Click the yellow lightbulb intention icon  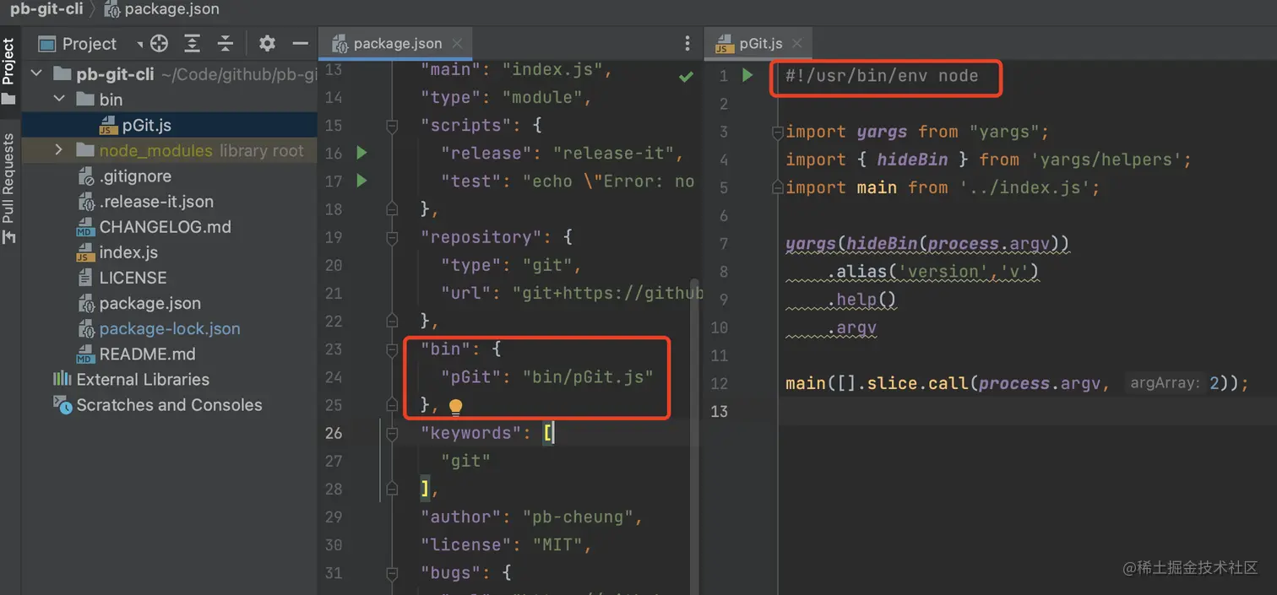point(455,408)
